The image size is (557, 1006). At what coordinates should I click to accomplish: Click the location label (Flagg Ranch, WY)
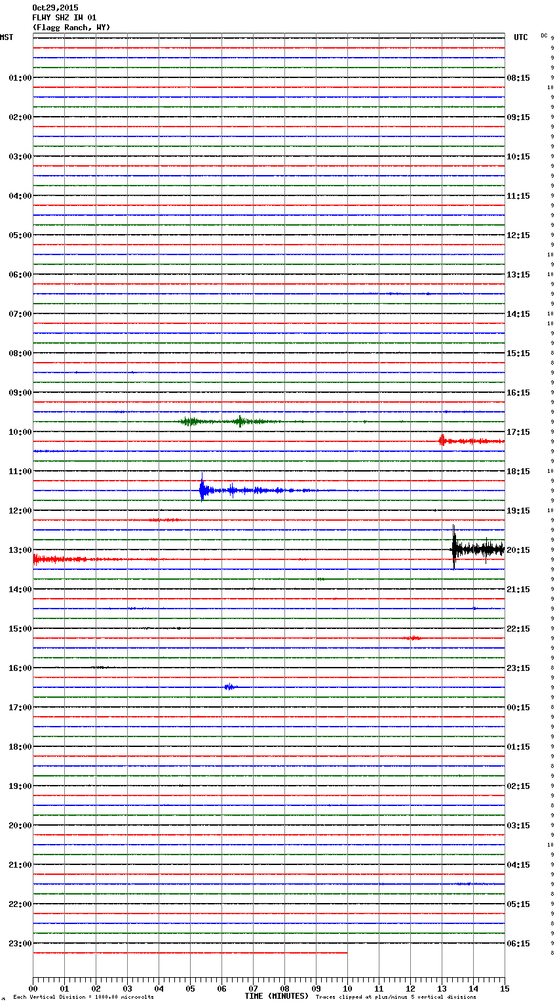coord(71,28)
